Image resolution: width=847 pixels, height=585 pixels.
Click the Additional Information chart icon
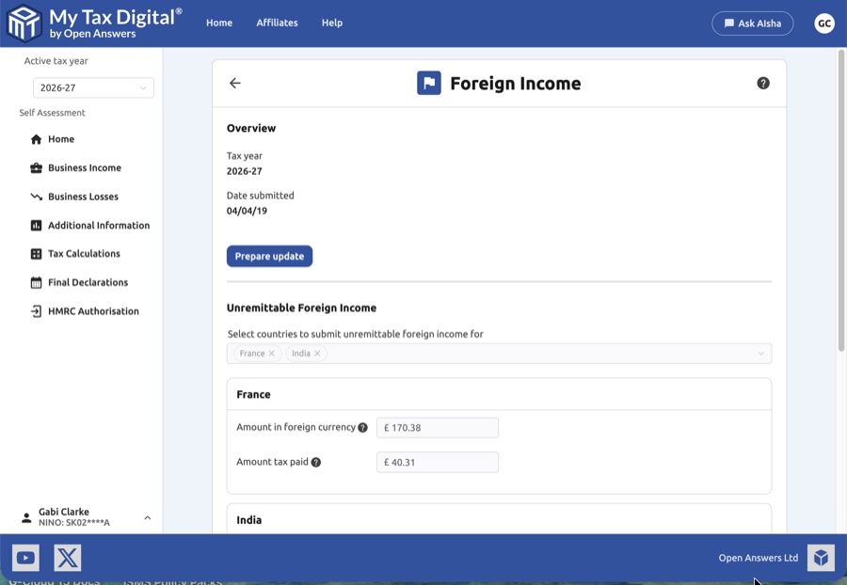tap(36, 225)
